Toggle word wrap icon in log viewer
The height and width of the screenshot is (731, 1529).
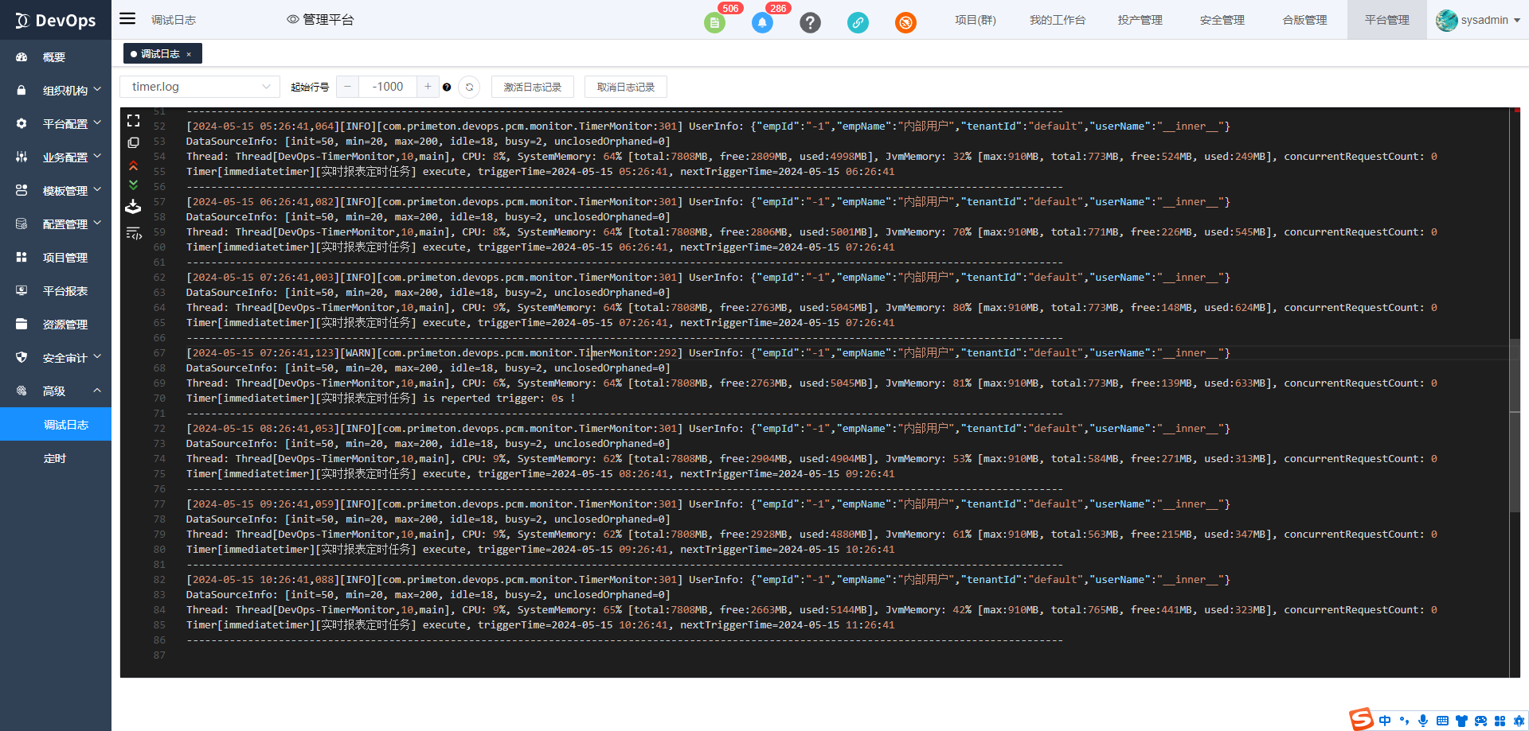pyautogui.click(x=133, y=233)
